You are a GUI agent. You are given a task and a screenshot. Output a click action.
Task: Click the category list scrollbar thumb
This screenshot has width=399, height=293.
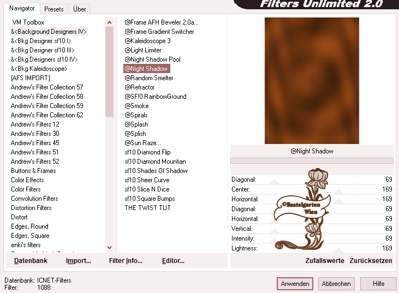[109, 71]
